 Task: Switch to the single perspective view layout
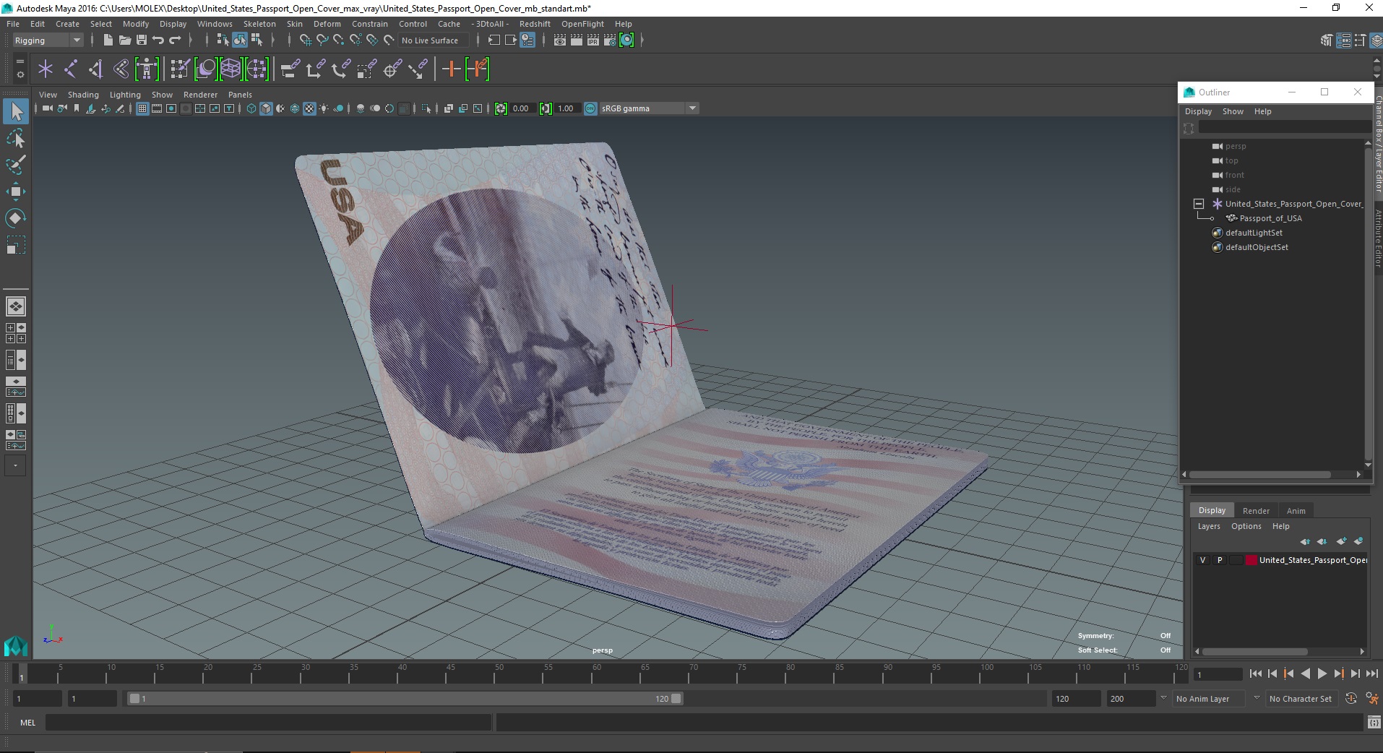click(16, 306)
